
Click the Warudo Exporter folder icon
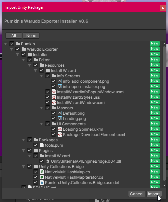pyautogui.click(x=24, y=49)
